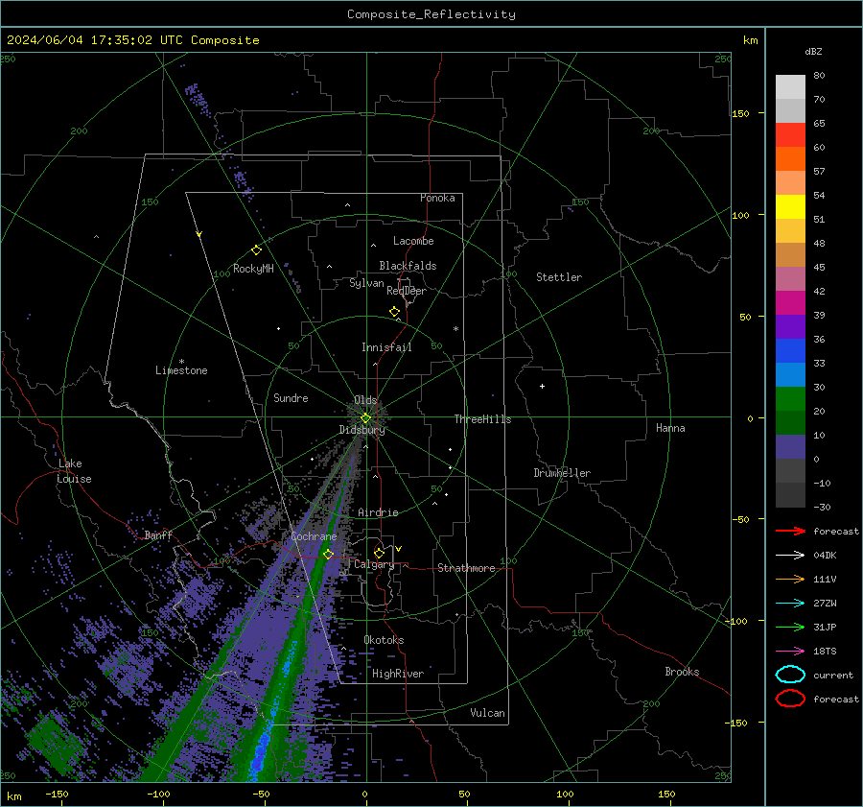
Task: Click the -30 dBZ scale value
Action: (x=822, y=508)
